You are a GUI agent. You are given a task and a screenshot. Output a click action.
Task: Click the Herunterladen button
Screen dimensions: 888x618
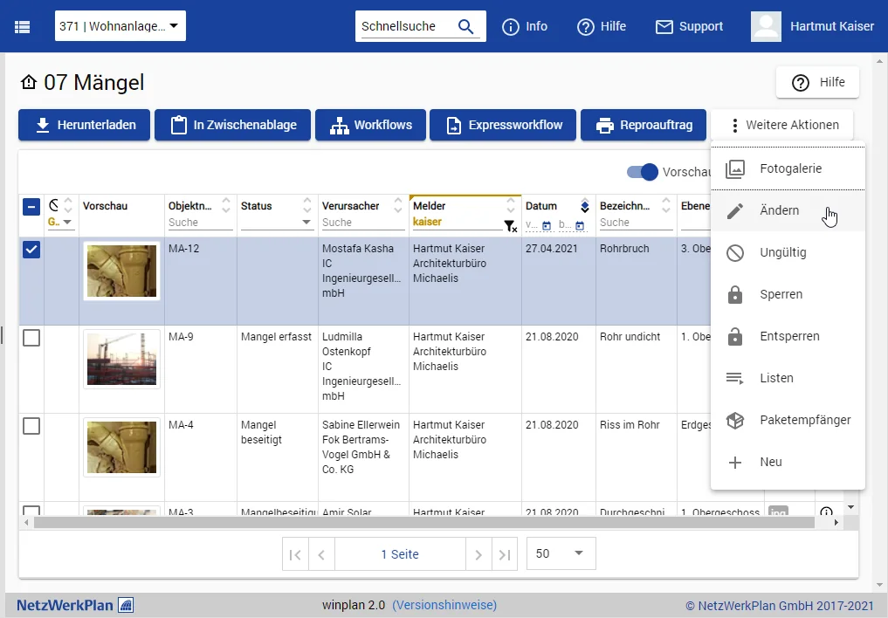click(x=85, y=125)
